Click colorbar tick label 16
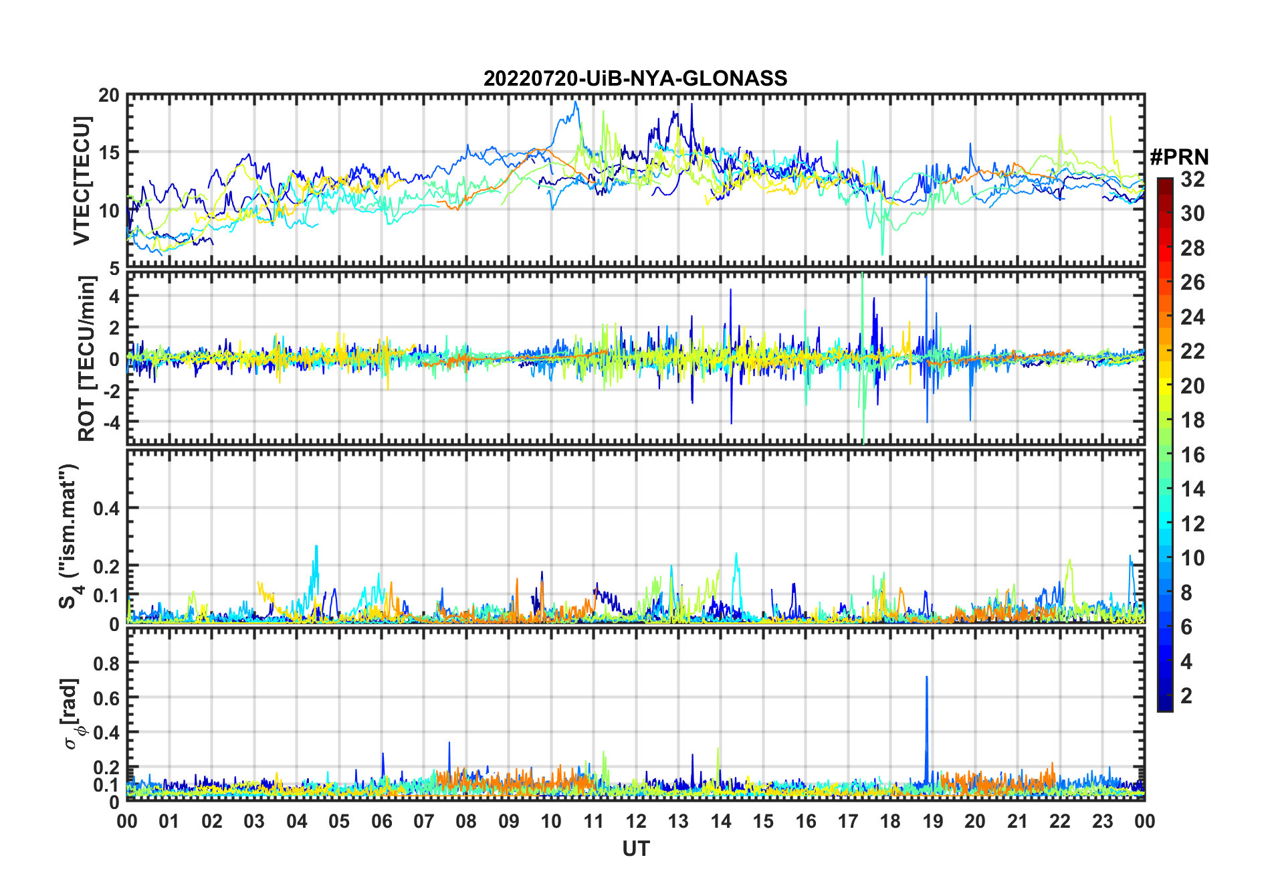The height and width of the screenshot is (890, 1272). pos(1192,454)
